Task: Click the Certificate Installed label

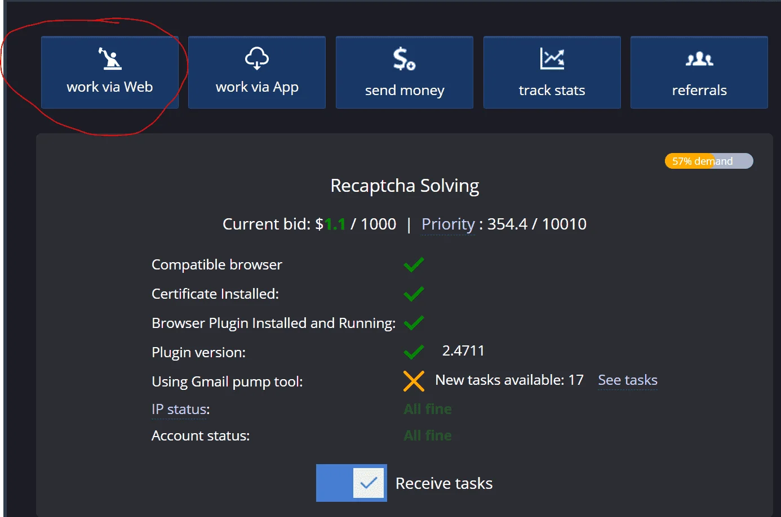Action: coord(215,294)
